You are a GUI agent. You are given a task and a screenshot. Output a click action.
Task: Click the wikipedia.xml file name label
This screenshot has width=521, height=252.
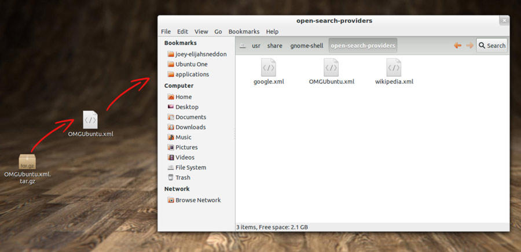[x=394, y=81]
